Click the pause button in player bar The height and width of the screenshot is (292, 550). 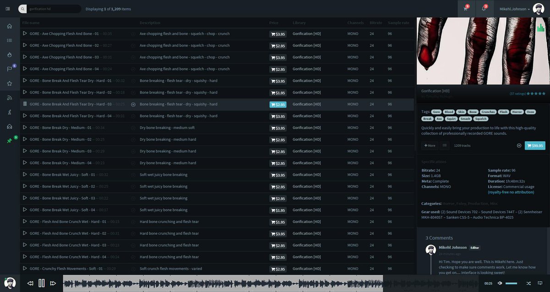[42, 283]
